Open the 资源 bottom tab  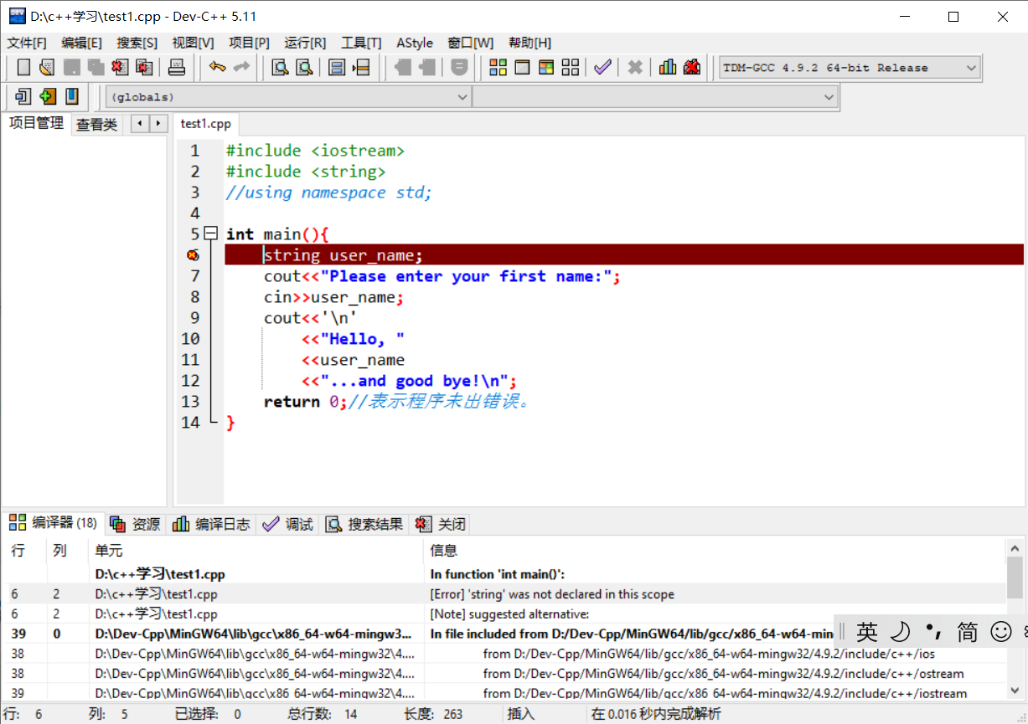tap(136, 524)
